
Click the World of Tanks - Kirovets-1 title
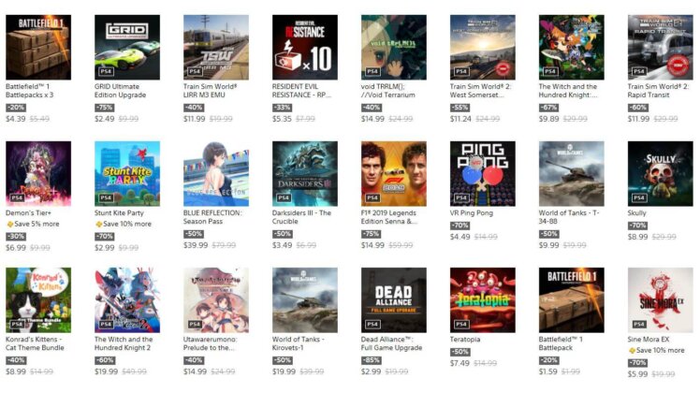(x=299, y=343)
